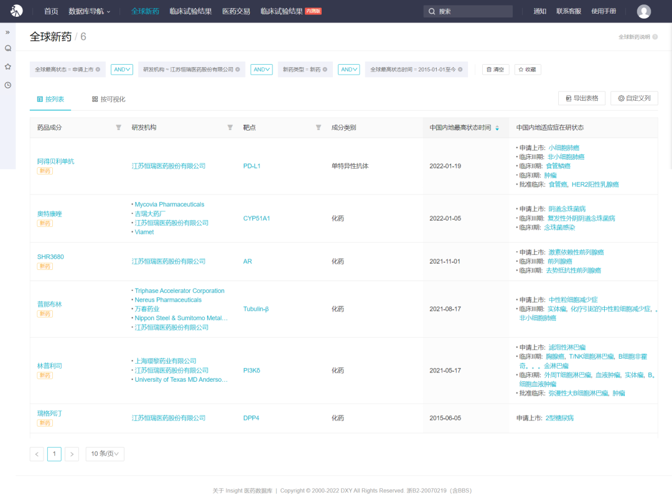The height and width of the screenshot is (500, 672).
Task: Open the third AND operator dropdown
Action: pyautogui.click(x=349, y=70)
